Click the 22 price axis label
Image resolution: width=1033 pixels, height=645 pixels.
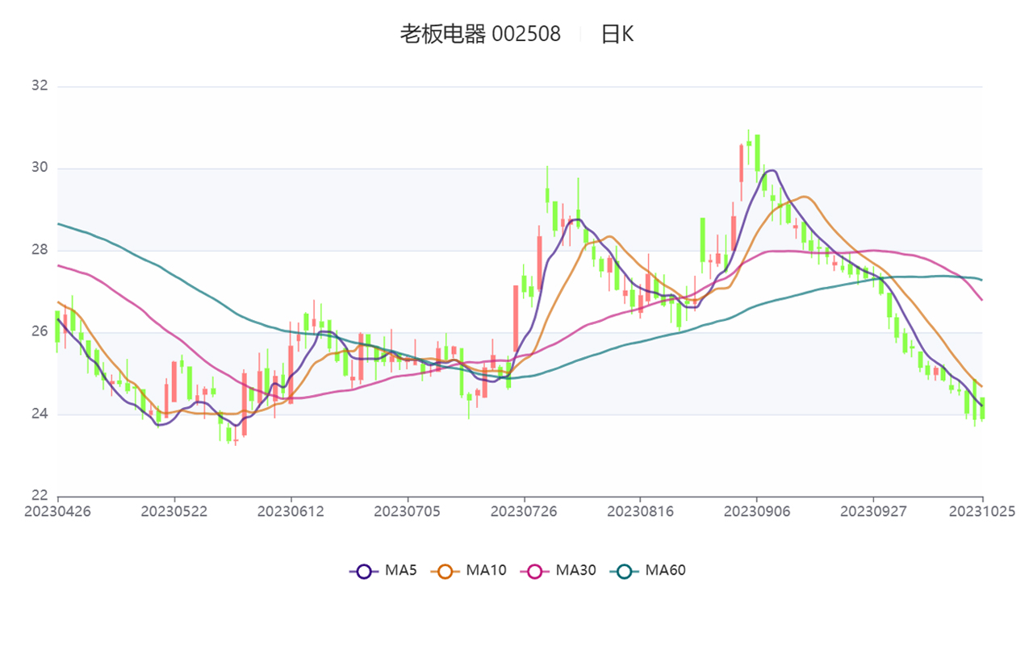[40, 496]
